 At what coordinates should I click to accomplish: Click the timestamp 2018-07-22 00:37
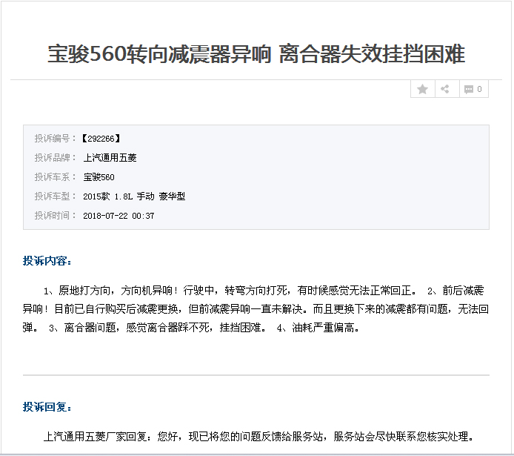tap(119, 216)
